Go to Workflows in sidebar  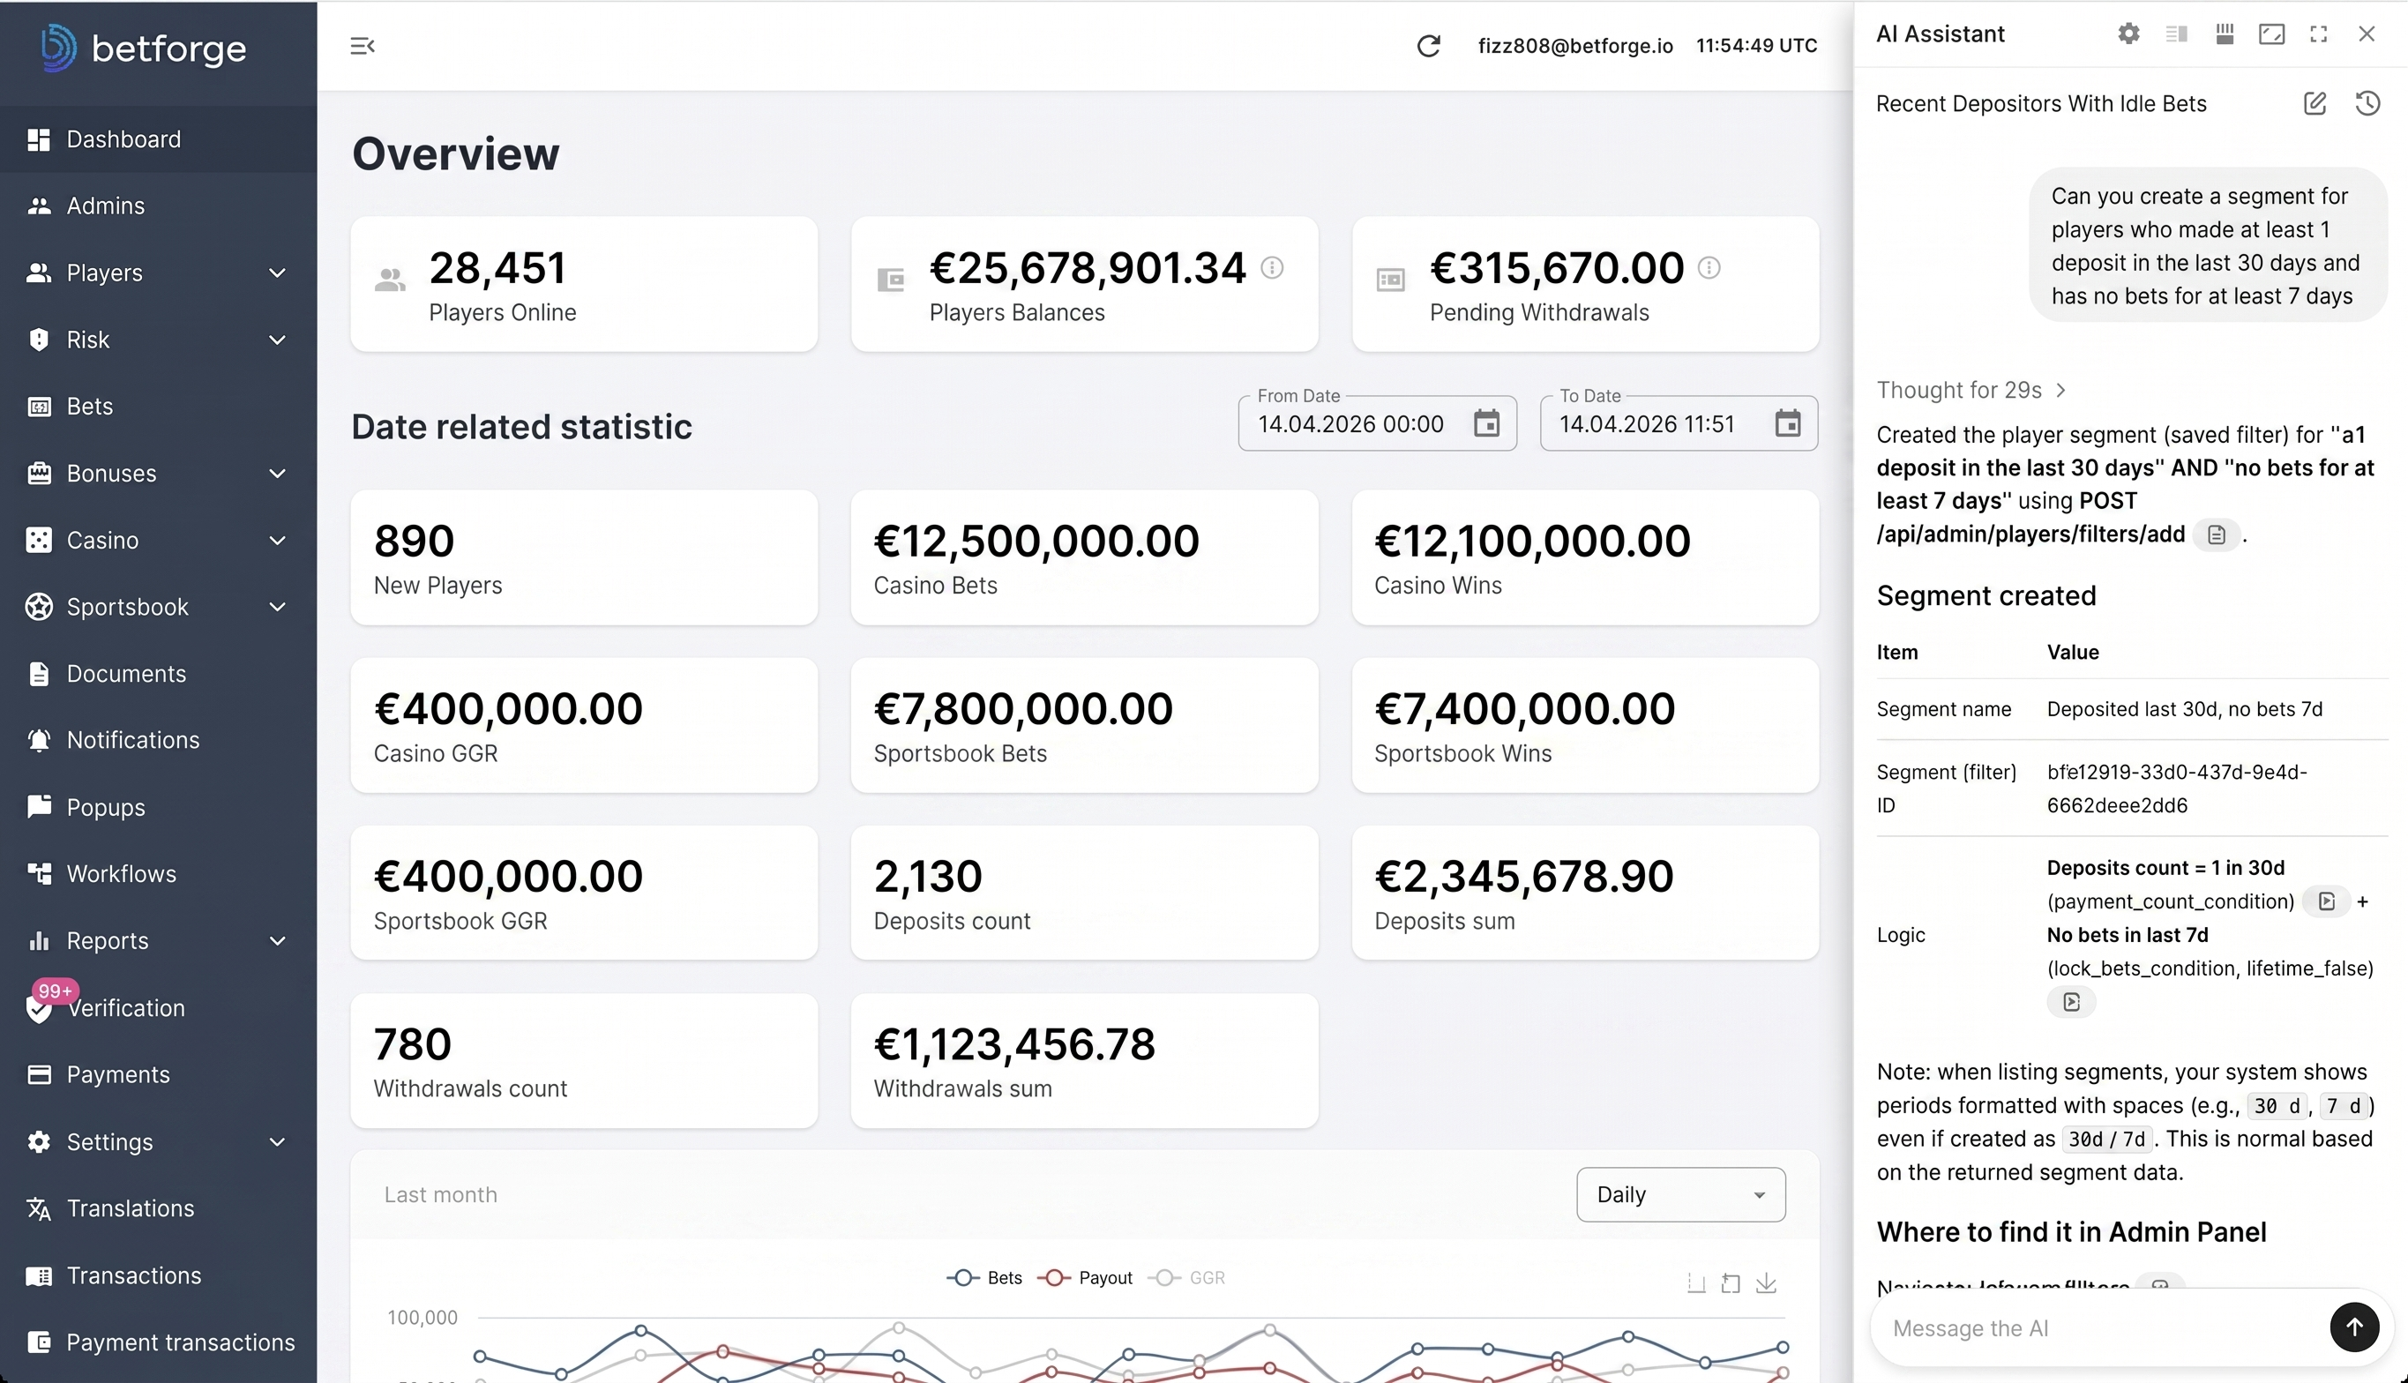(x=121, y=874)
